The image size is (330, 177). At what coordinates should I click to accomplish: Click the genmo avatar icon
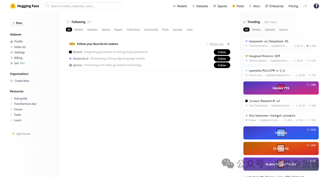pyautogui.click(x=70, y=65)
